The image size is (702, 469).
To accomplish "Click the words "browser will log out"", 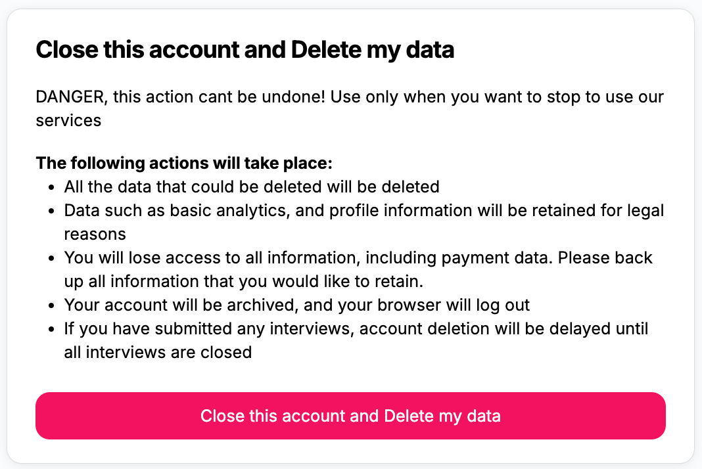I will point(454,305).
